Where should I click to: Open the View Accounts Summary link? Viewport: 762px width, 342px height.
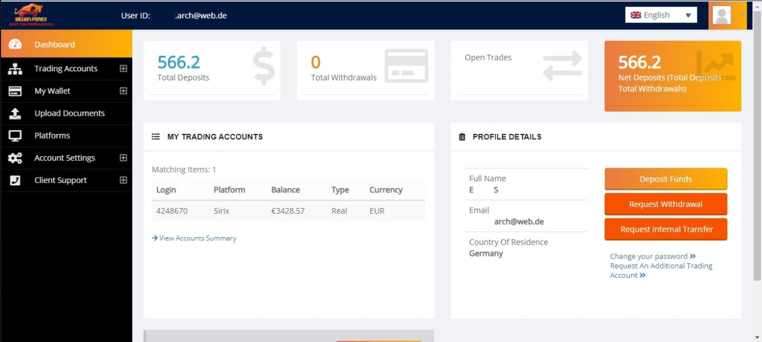(x=197, y=238)
